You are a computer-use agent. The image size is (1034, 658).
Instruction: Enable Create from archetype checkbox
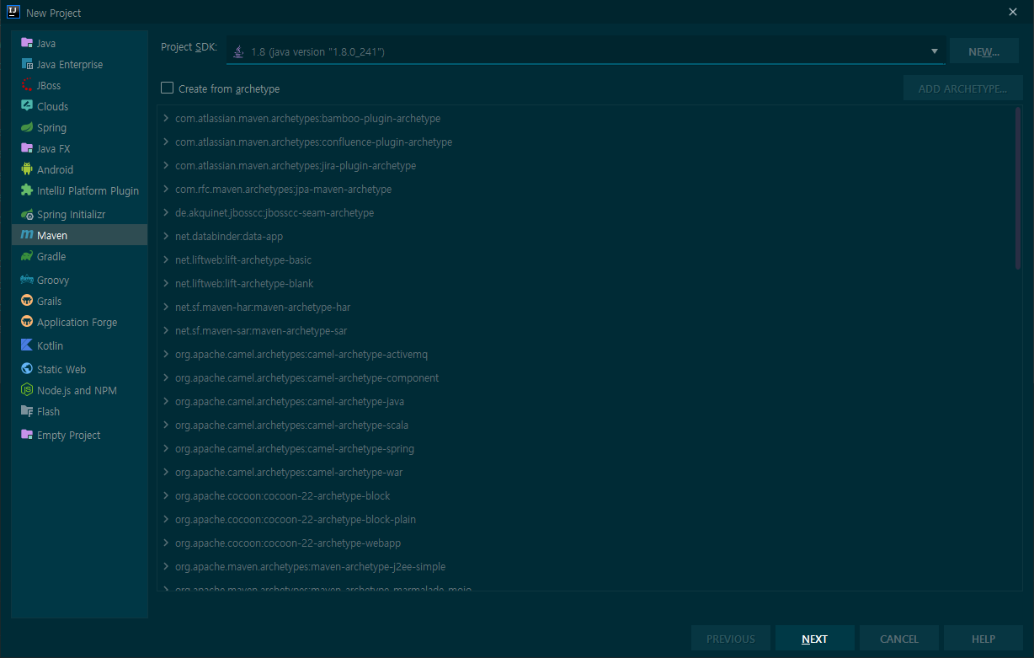167,88
